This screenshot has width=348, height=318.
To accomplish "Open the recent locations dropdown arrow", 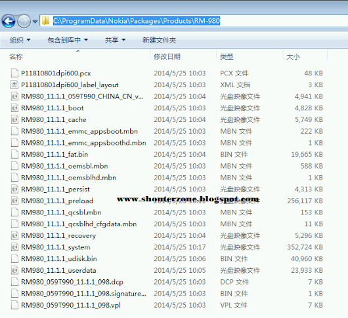I will [x=35, y=22].
